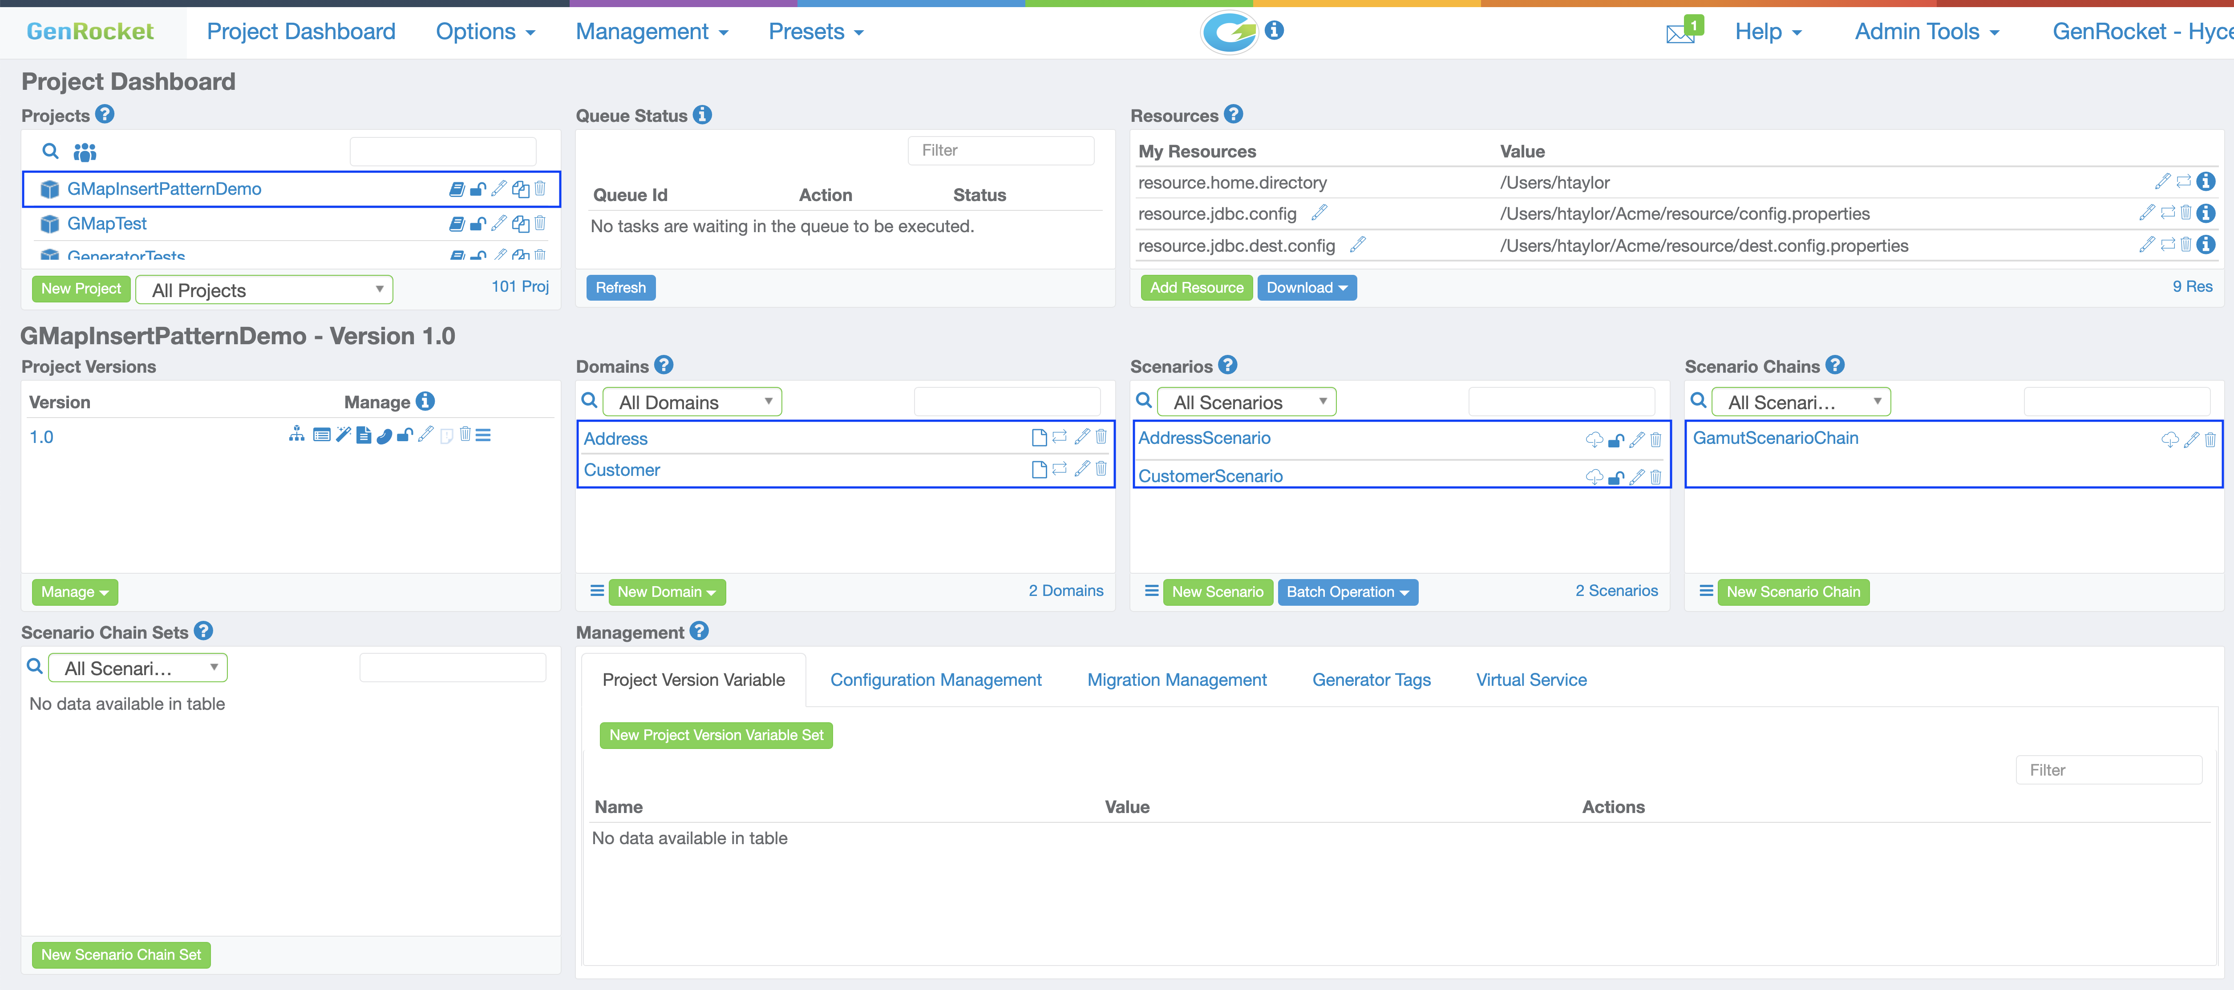Screen dimensions: 2234x990
Task: Click the hierarchy diagram icon for version 1.0
Action: (296, 435)
